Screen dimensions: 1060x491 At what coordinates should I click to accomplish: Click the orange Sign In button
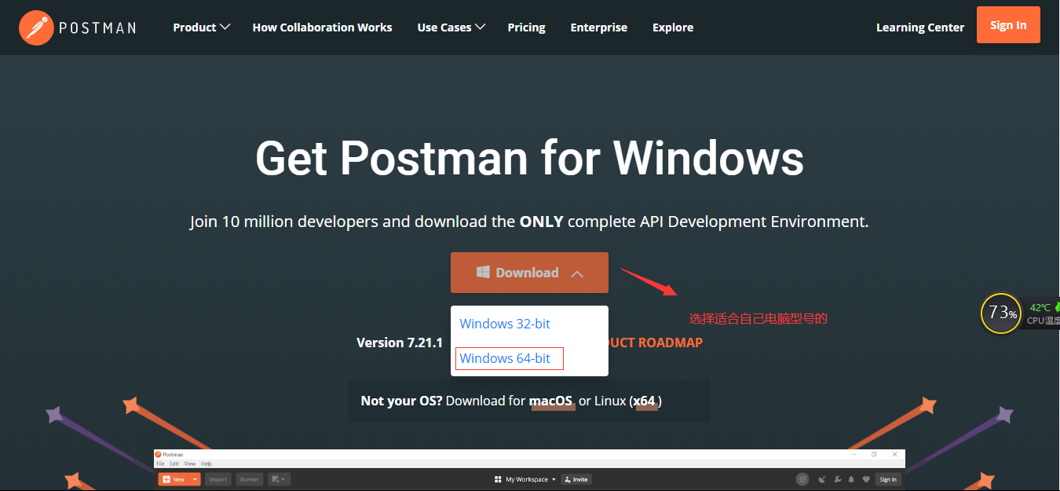coord(1008,24)
